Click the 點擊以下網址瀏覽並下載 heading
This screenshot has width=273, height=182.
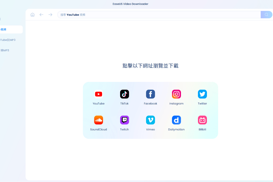(150, 66)
